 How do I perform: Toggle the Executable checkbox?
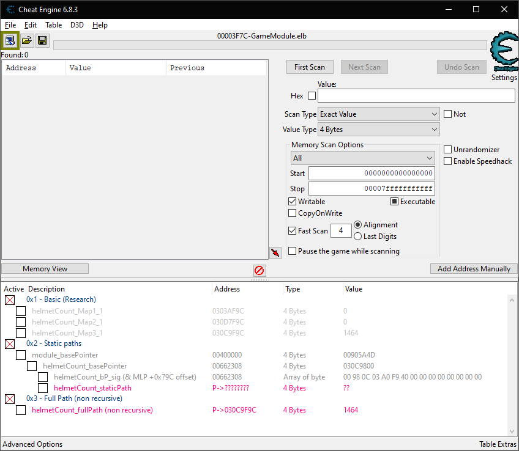click(x=394, y=202)
